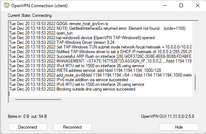206x134 pixels.
Task: Minimize the OpenVPN Connection window
Action: (165, 5)
